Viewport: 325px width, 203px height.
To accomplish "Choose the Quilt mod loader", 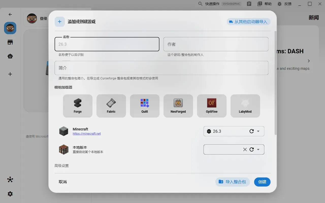I will (145, 106).
